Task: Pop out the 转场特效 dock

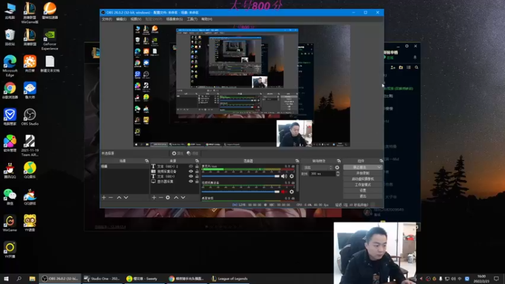Action: tap(338, 161)
